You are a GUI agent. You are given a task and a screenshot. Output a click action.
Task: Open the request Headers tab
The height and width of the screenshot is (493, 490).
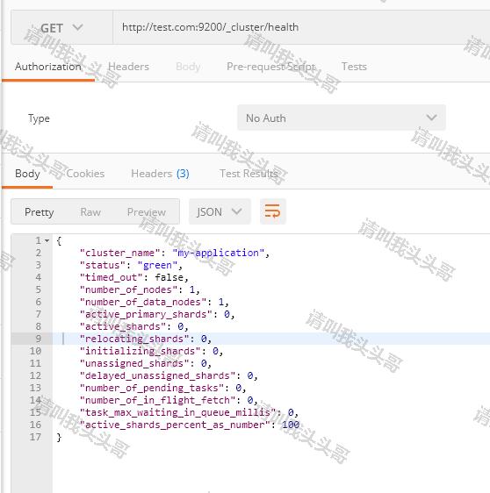128,67
